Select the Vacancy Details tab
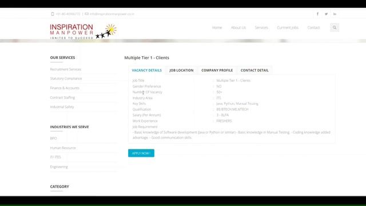366x206 pixels. [x=147, y=70]
